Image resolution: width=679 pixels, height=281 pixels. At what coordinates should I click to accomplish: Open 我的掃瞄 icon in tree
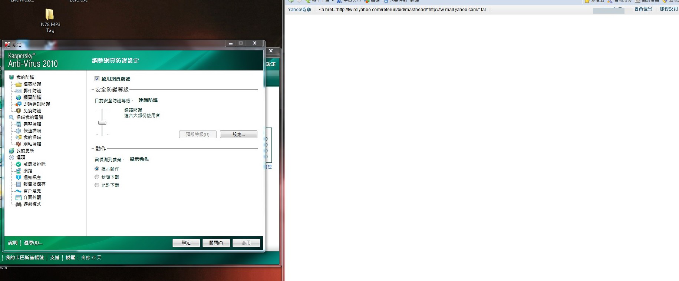click(x=19, y=138)
